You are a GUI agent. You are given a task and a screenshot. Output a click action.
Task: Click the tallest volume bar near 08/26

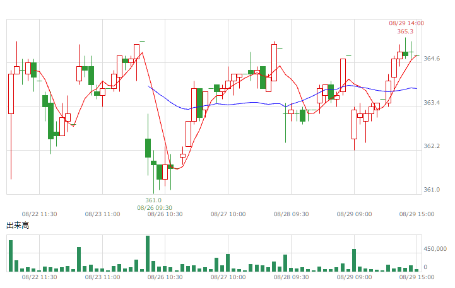[148, 254]
